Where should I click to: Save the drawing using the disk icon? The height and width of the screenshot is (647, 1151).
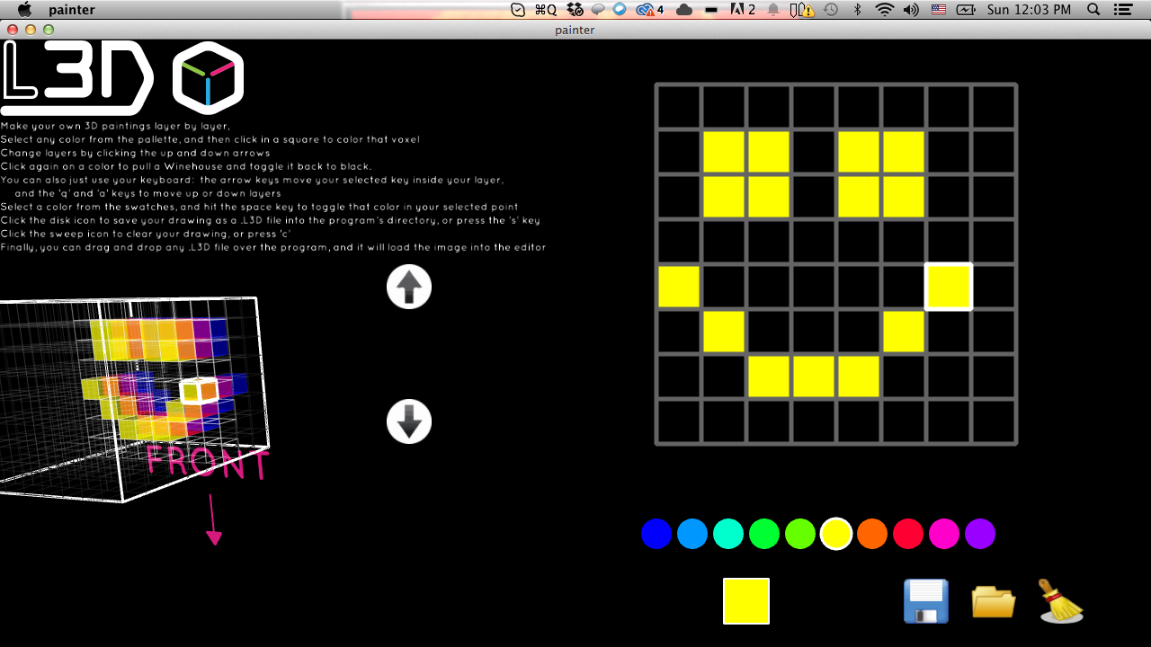click(x=925, y=601)
